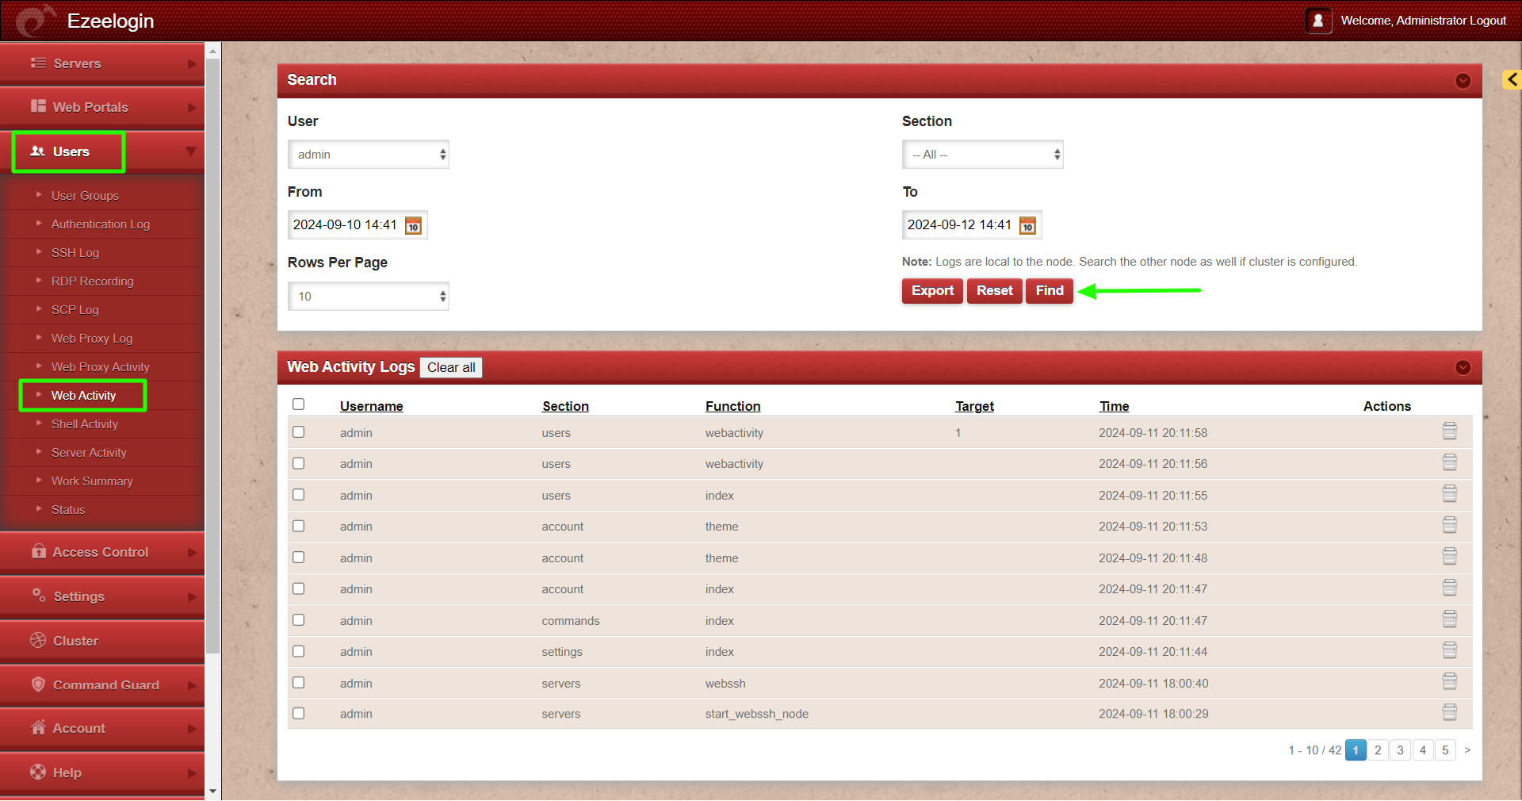Click the sidebar scroll down arrow
Image resolution: width=1522 pixels, height=801 pixels.
point(212,791)
